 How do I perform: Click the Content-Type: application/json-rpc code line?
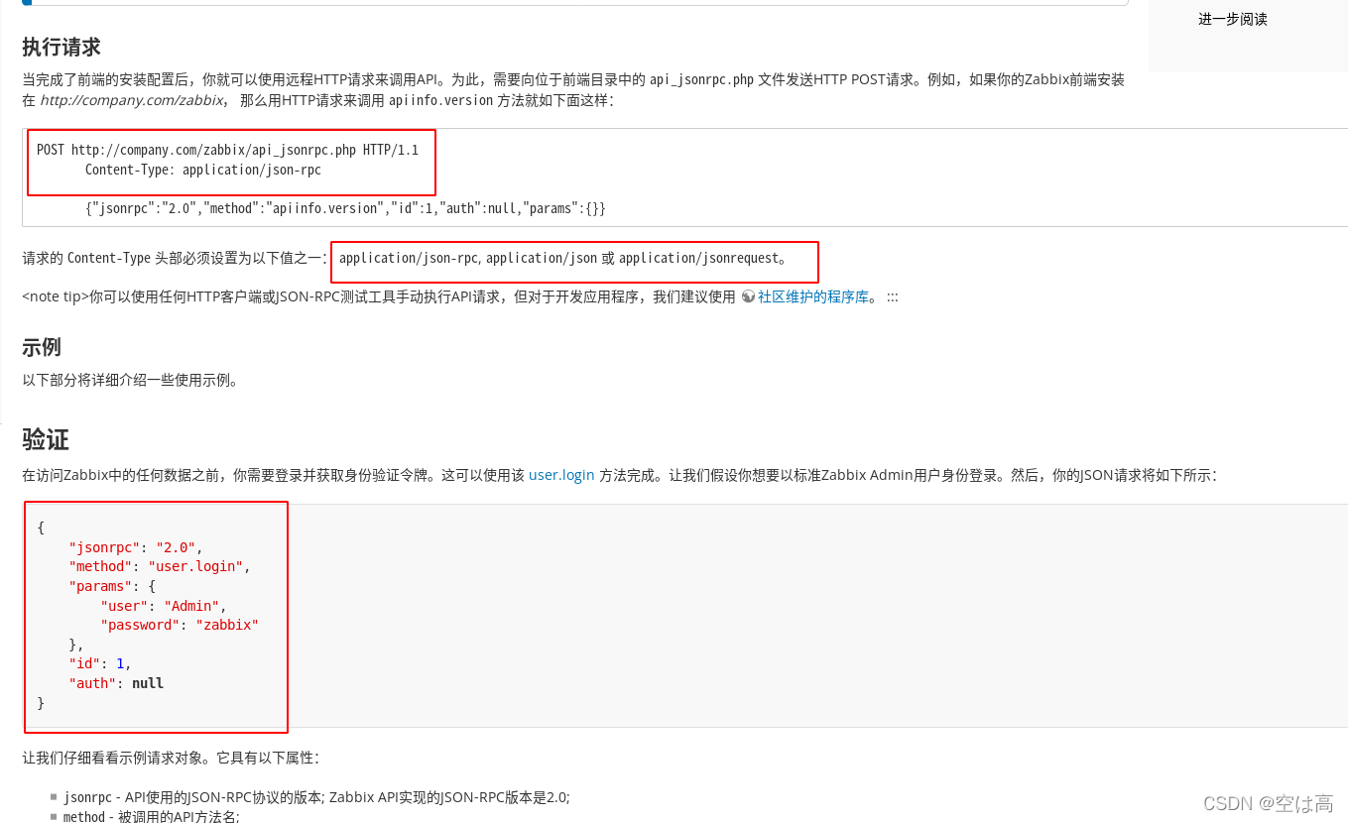click(203, 170)
